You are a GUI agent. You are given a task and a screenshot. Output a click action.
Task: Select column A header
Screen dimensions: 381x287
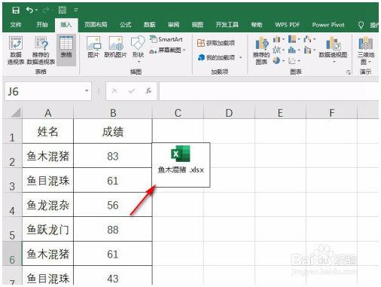tap(48, 113)
